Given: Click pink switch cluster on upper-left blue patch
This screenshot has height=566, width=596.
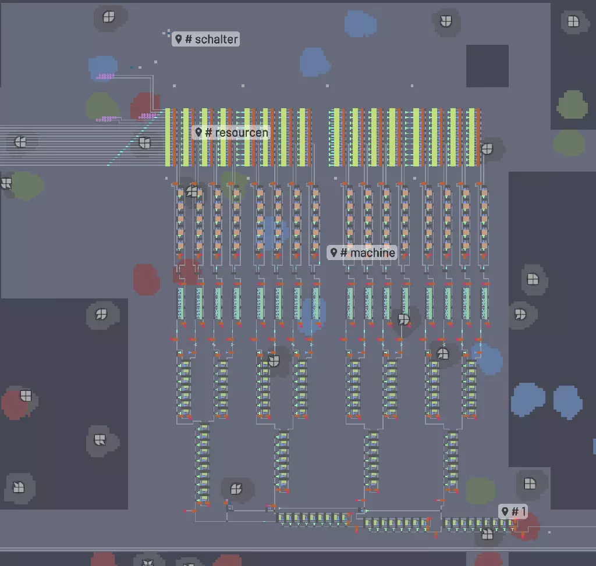Looking at the screenshot, I should coord(105,76).
